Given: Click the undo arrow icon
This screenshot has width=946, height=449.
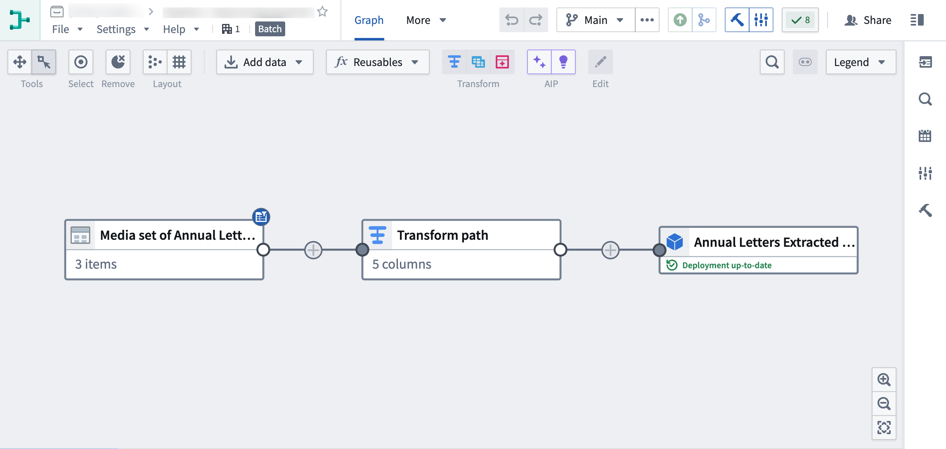Looking at the screenshot, I should (x=511, y=20).
